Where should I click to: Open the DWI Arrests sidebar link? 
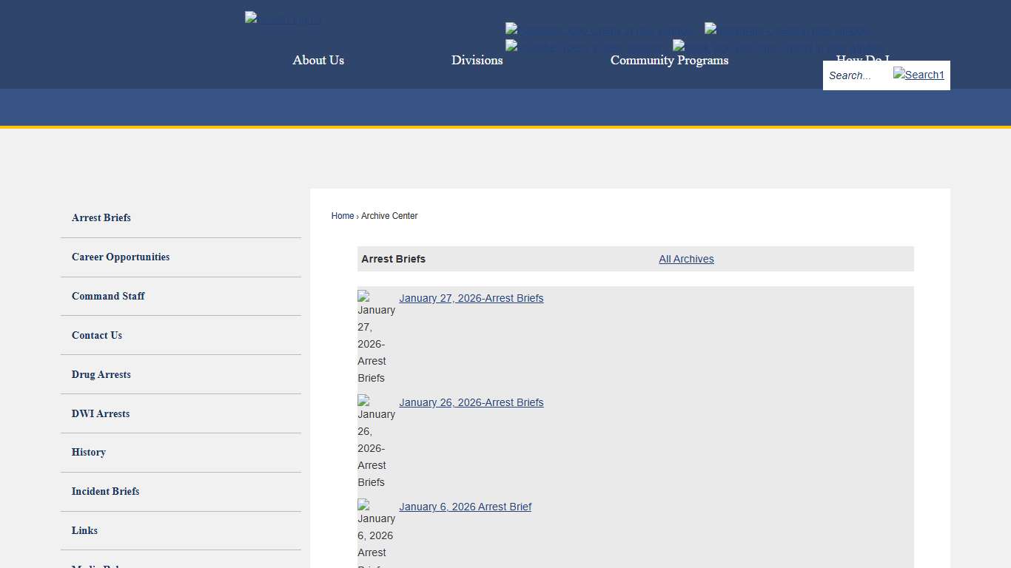[x=101, y=413]
